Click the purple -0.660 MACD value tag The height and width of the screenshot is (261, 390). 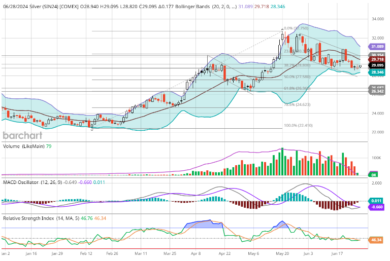[x=377, y=207]
